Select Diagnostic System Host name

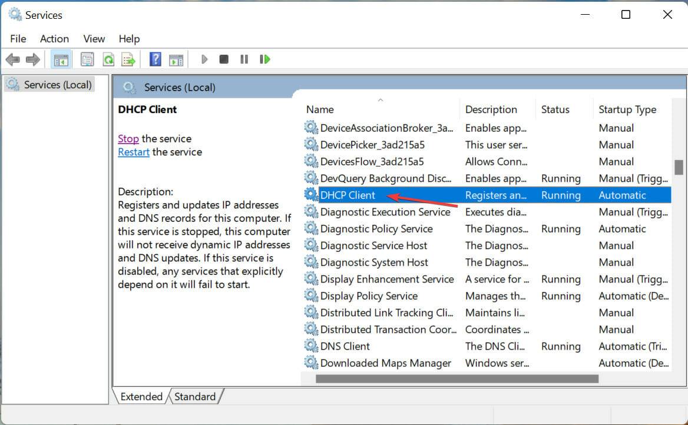[374, 263]
